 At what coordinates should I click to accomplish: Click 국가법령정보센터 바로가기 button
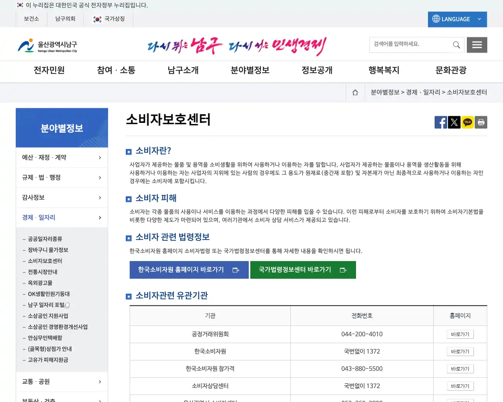(303, 270)
